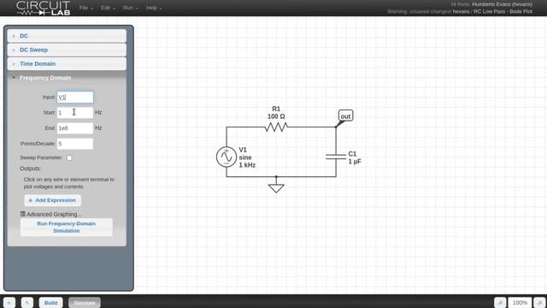Click the 100% zoom level display
The image size is (547, 308).
[x=520, y=303]
